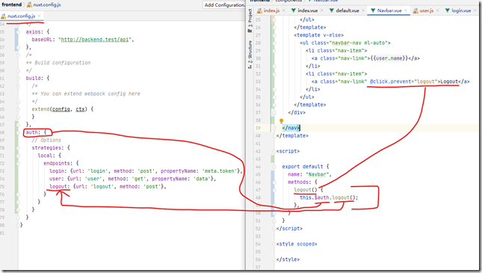Click the {{user.name}} expression in Navbar.vue
The height and width of the screenshot is (273, 482).
pyautogui.click(x=388, y=58)
